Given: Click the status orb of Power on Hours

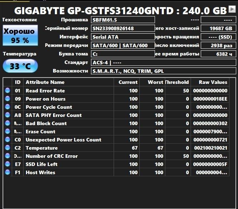Looking at the screenshot, I should tap(7, 98).
